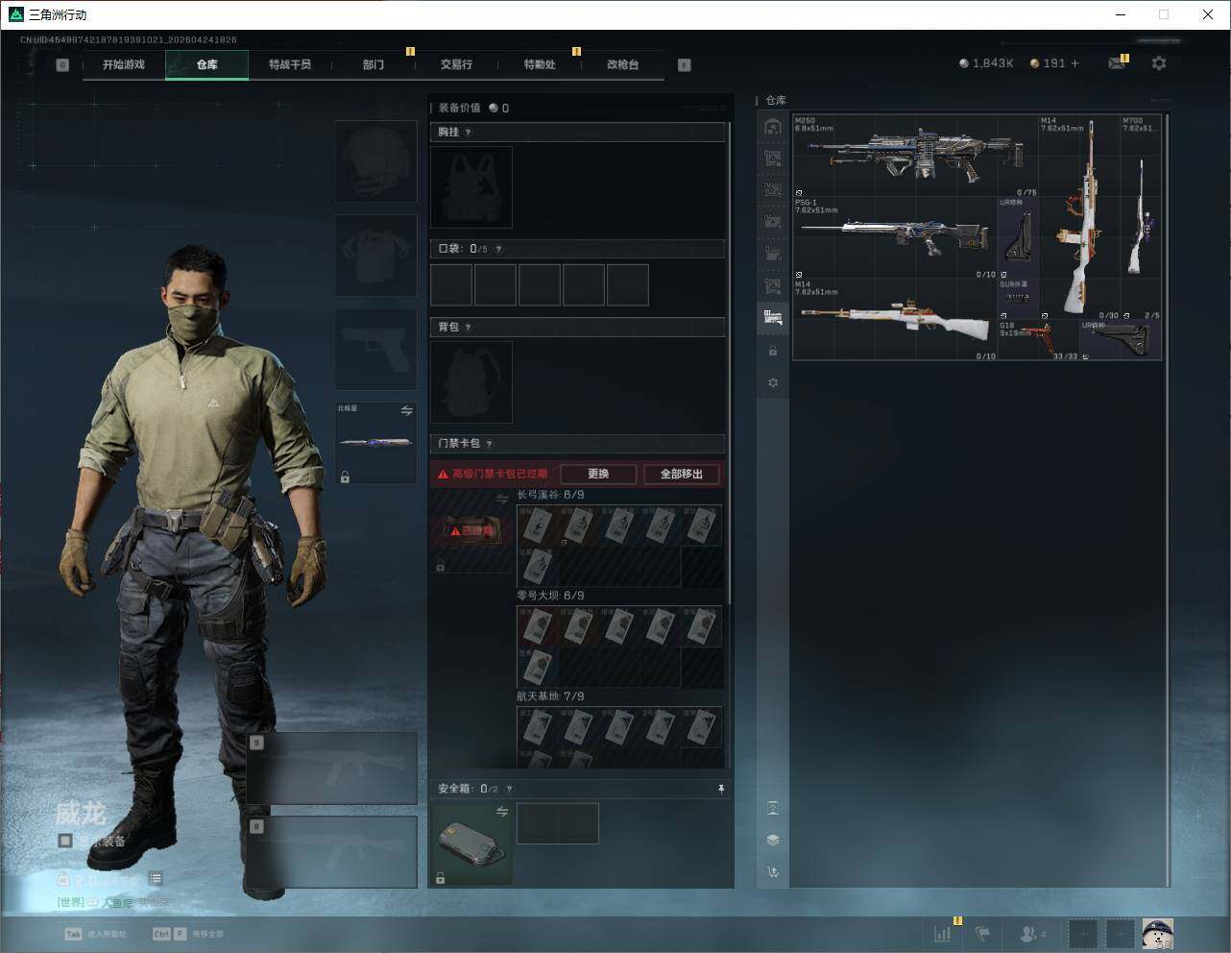Open the 特战干员 tab
Image resolution: width=1231 pixels, height=953 pixels.
[x=289, y=64]
